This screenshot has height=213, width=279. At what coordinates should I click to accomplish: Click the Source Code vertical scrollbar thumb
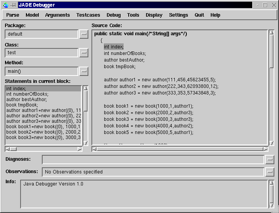272,52
